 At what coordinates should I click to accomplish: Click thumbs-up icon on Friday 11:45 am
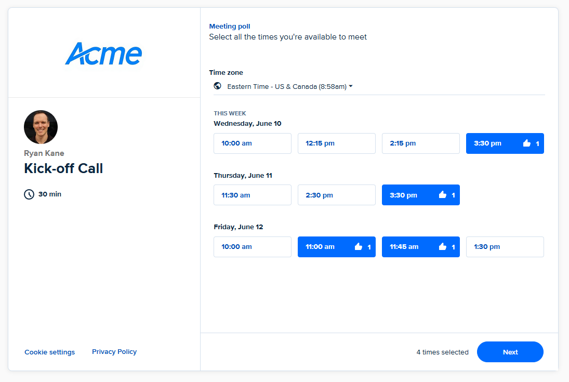(443, 246)
